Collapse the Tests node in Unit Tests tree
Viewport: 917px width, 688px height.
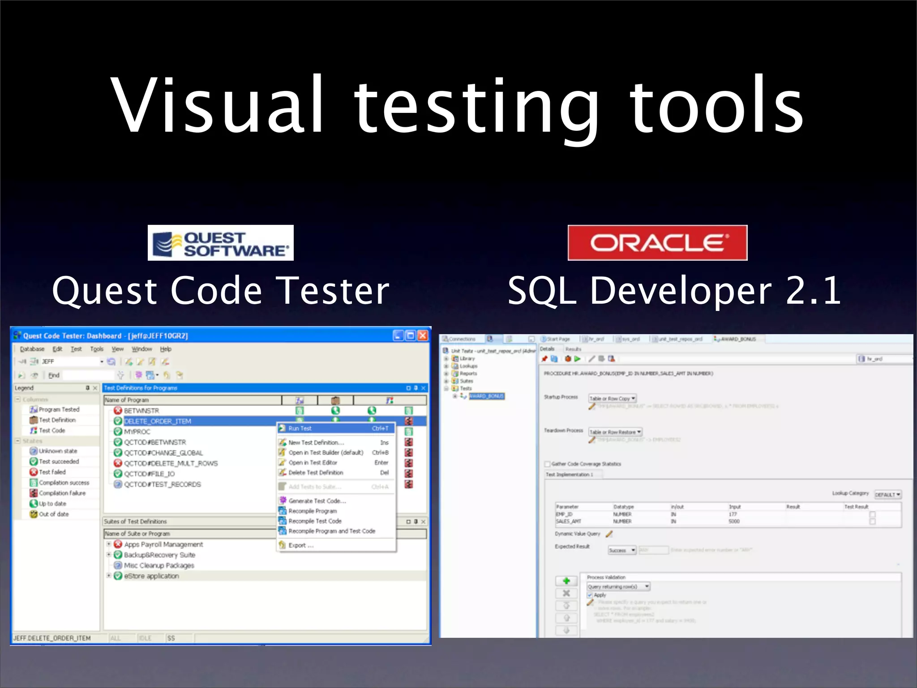pos(446,388)
